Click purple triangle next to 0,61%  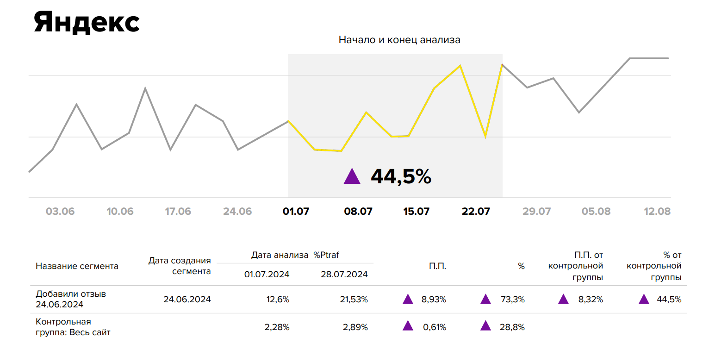408,326
